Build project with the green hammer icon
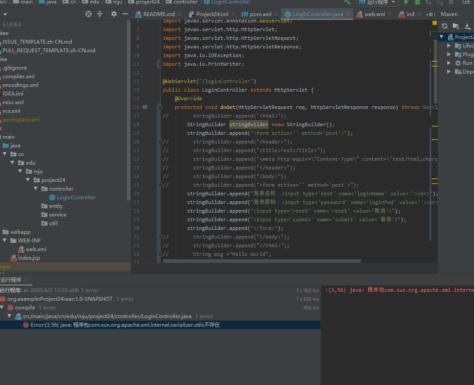Viewport: 474px width, 385px height. (x=347, y=2)
